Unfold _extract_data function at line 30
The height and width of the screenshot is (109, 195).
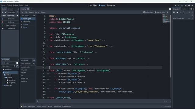(x=48, y=52)
